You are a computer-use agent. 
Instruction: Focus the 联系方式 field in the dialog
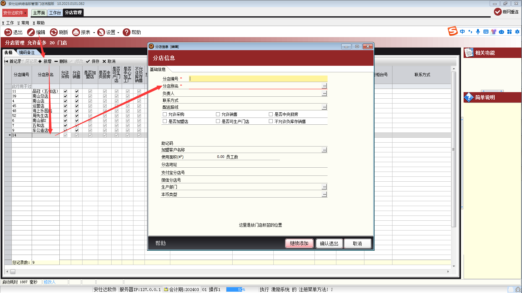[x=258, y=100]
